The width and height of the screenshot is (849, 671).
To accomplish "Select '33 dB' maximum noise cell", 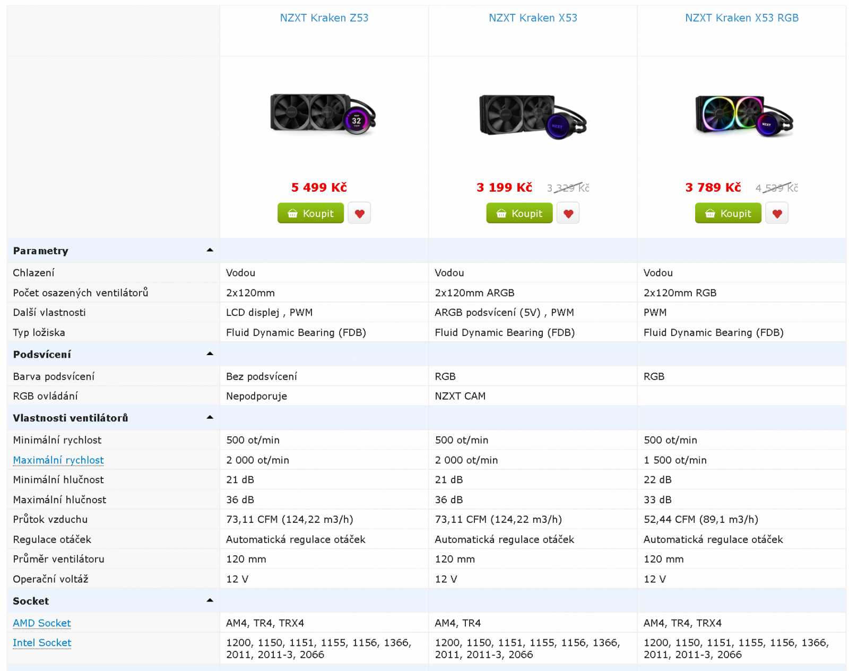I will click(x=742, y=500).
